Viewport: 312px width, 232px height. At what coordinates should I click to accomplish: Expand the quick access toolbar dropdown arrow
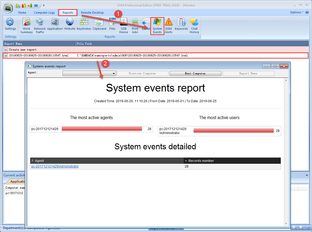(44, 5)
